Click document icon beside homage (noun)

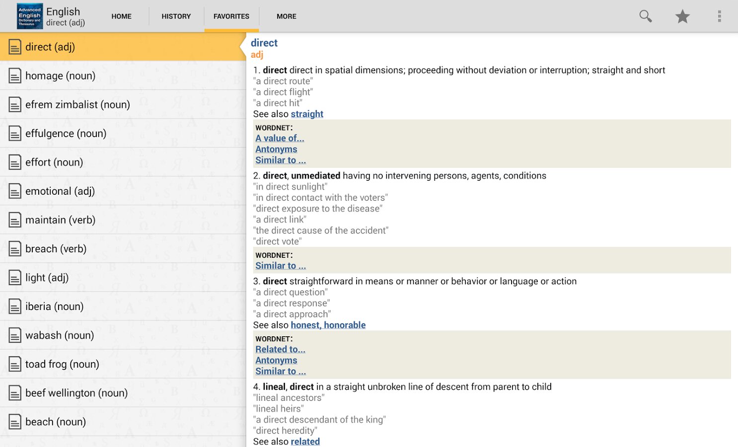15,76
